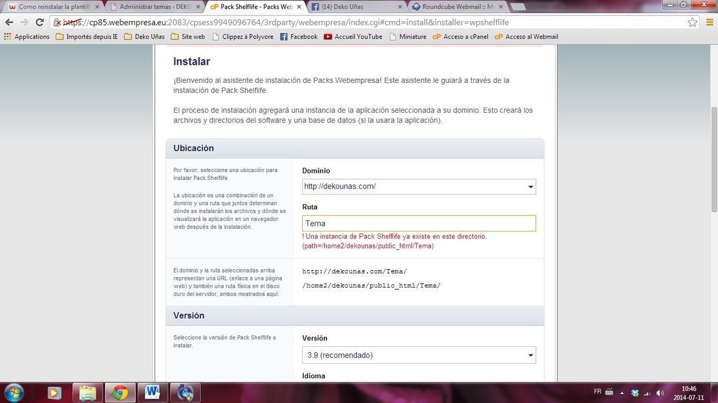Open the network signal tray icon
The width and height of the screenshot is (718, 403).
coord(648,393)
